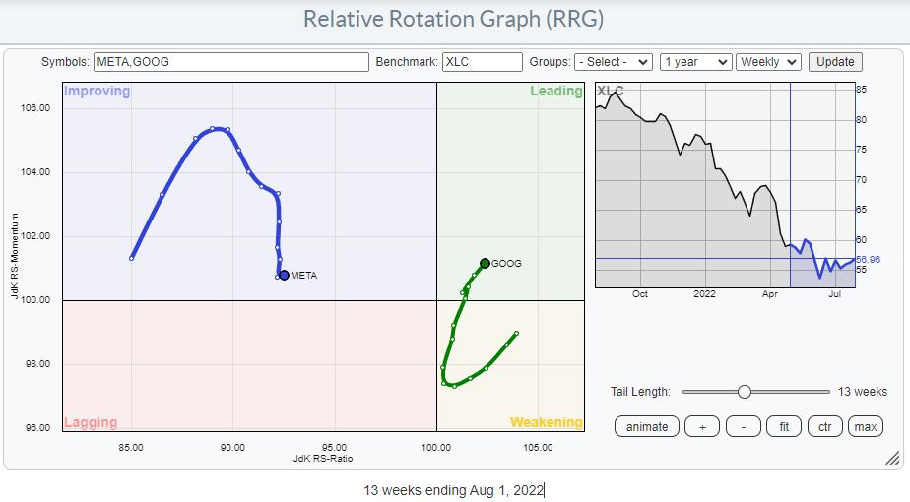Open the 1 year period dropdown

[x=695, y=62]
